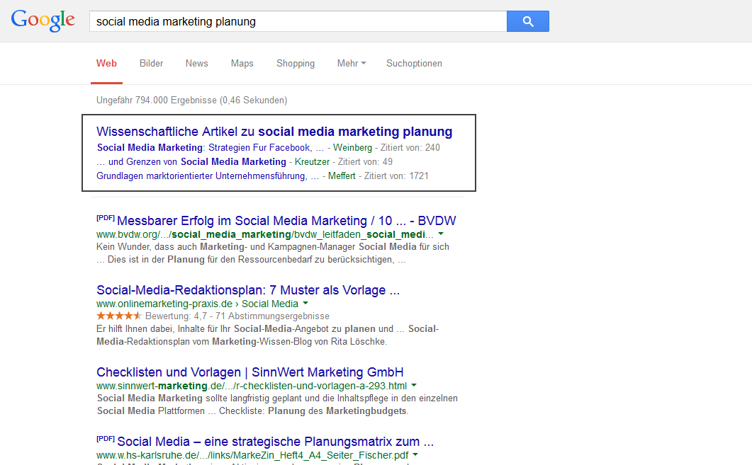Open the Shopping tab
Screen dimensions: 752x465
click(296, 63)
